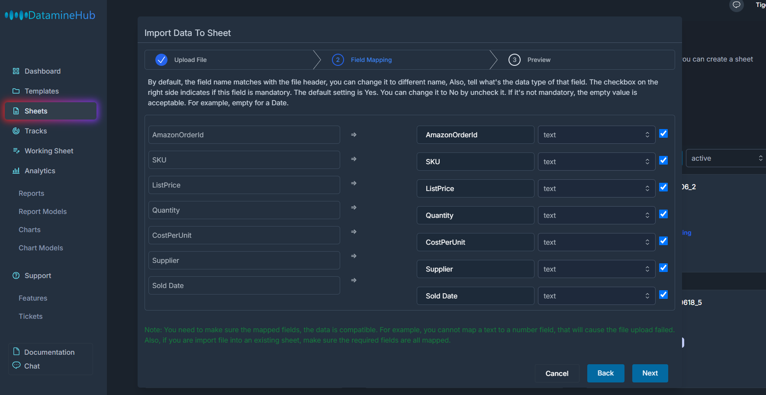Uncheck mandatory for Supplier field
Screen dimensions: 766x395
coord(663,268)
